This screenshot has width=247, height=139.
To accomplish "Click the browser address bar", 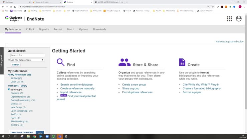I will tap(112, 7).
